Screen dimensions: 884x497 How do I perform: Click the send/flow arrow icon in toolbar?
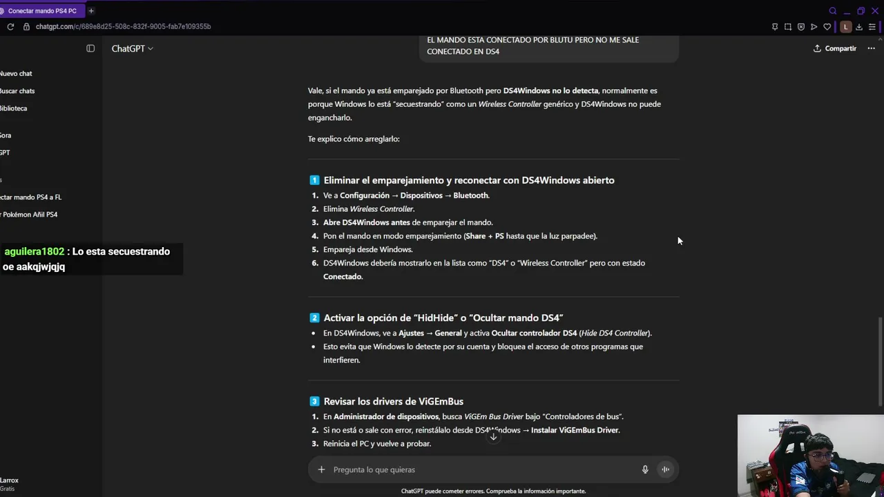[814, 27]
